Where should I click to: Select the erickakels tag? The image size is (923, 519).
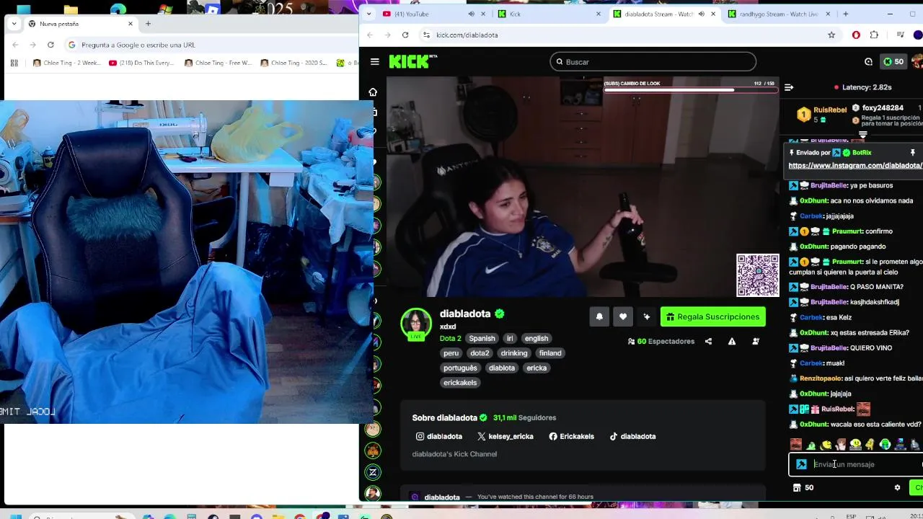click(x=460, y=383)
